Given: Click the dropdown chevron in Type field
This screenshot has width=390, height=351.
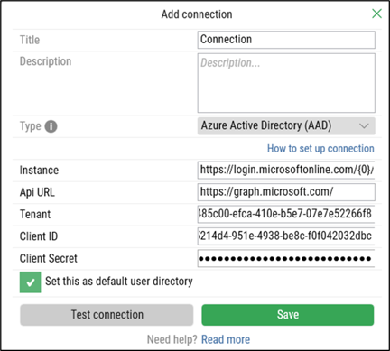Looking at the screenshot, I should pos(364,125).
